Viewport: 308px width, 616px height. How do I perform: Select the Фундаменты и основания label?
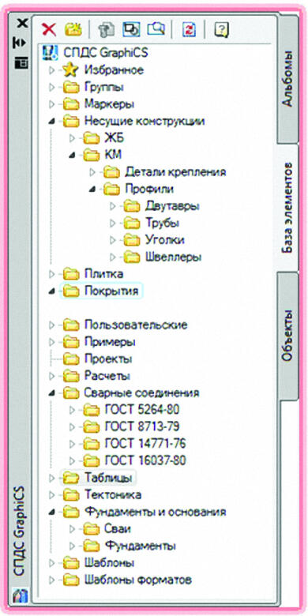point(155,512)
